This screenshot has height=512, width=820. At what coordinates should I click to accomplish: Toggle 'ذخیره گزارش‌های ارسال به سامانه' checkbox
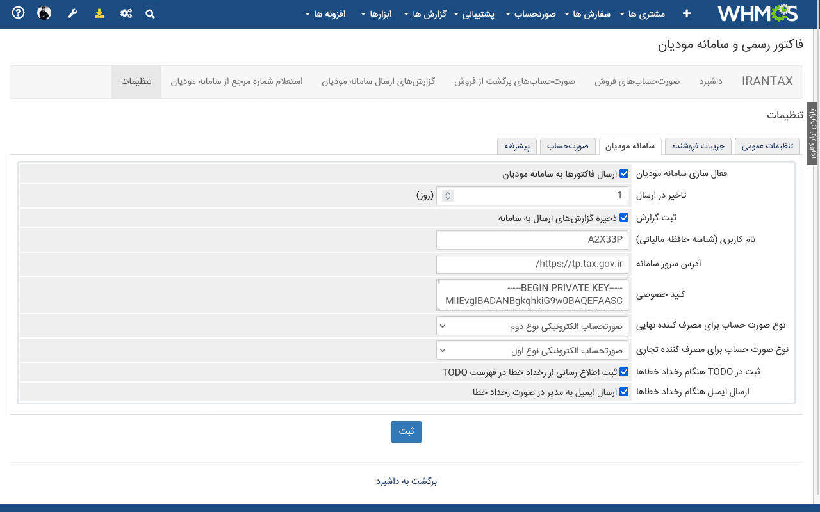pyautogui.click(x=624, y=218)
